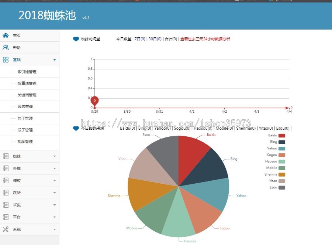
Task: Toggle the Yahoo legend item visibility
Action: (x=275, y=148)
